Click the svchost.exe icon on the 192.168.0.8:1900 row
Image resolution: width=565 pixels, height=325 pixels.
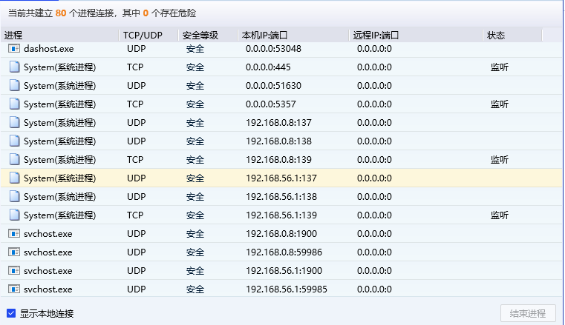[x=14, y=233]
